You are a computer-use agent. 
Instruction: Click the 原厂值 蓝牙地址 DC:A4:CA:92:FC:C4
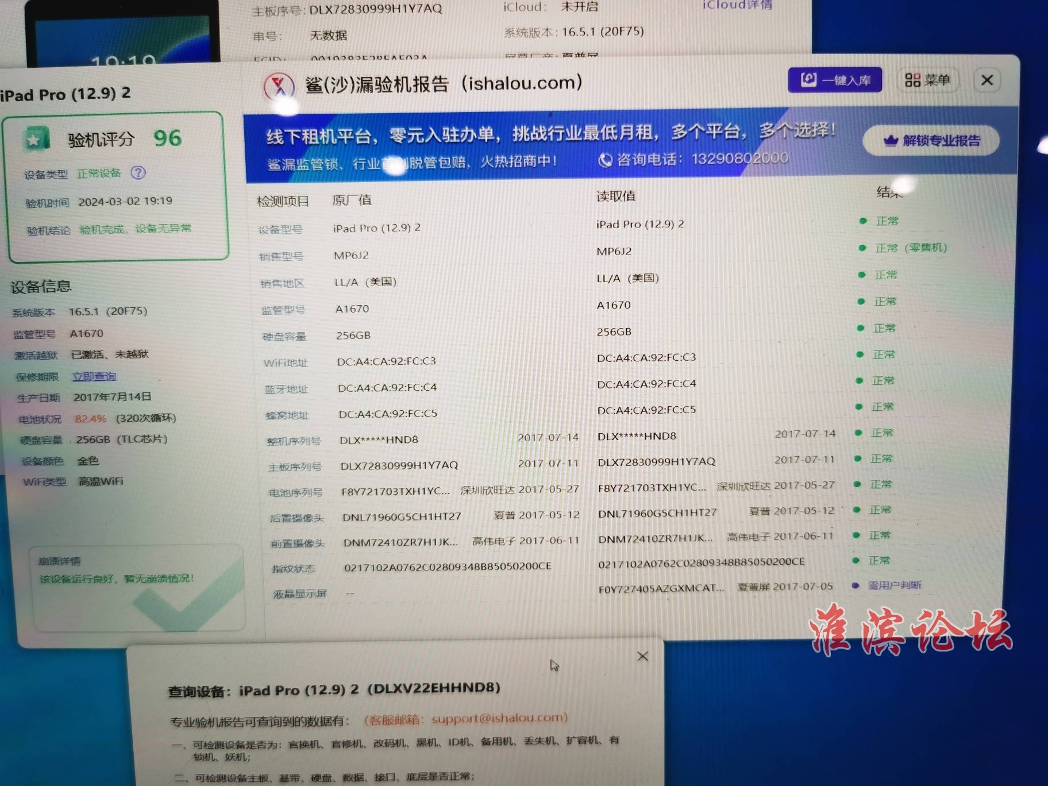387,388
